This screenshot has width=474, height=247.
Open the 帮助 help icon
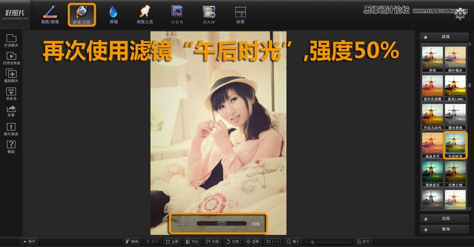[11, 146]
